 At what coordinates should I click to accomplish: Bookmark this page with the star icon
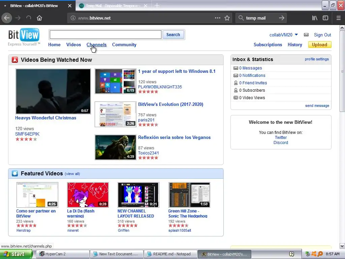227,18
